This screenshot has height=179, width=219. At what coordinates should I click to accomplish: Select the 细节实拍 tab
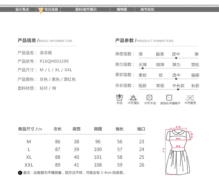pos(147,9)
